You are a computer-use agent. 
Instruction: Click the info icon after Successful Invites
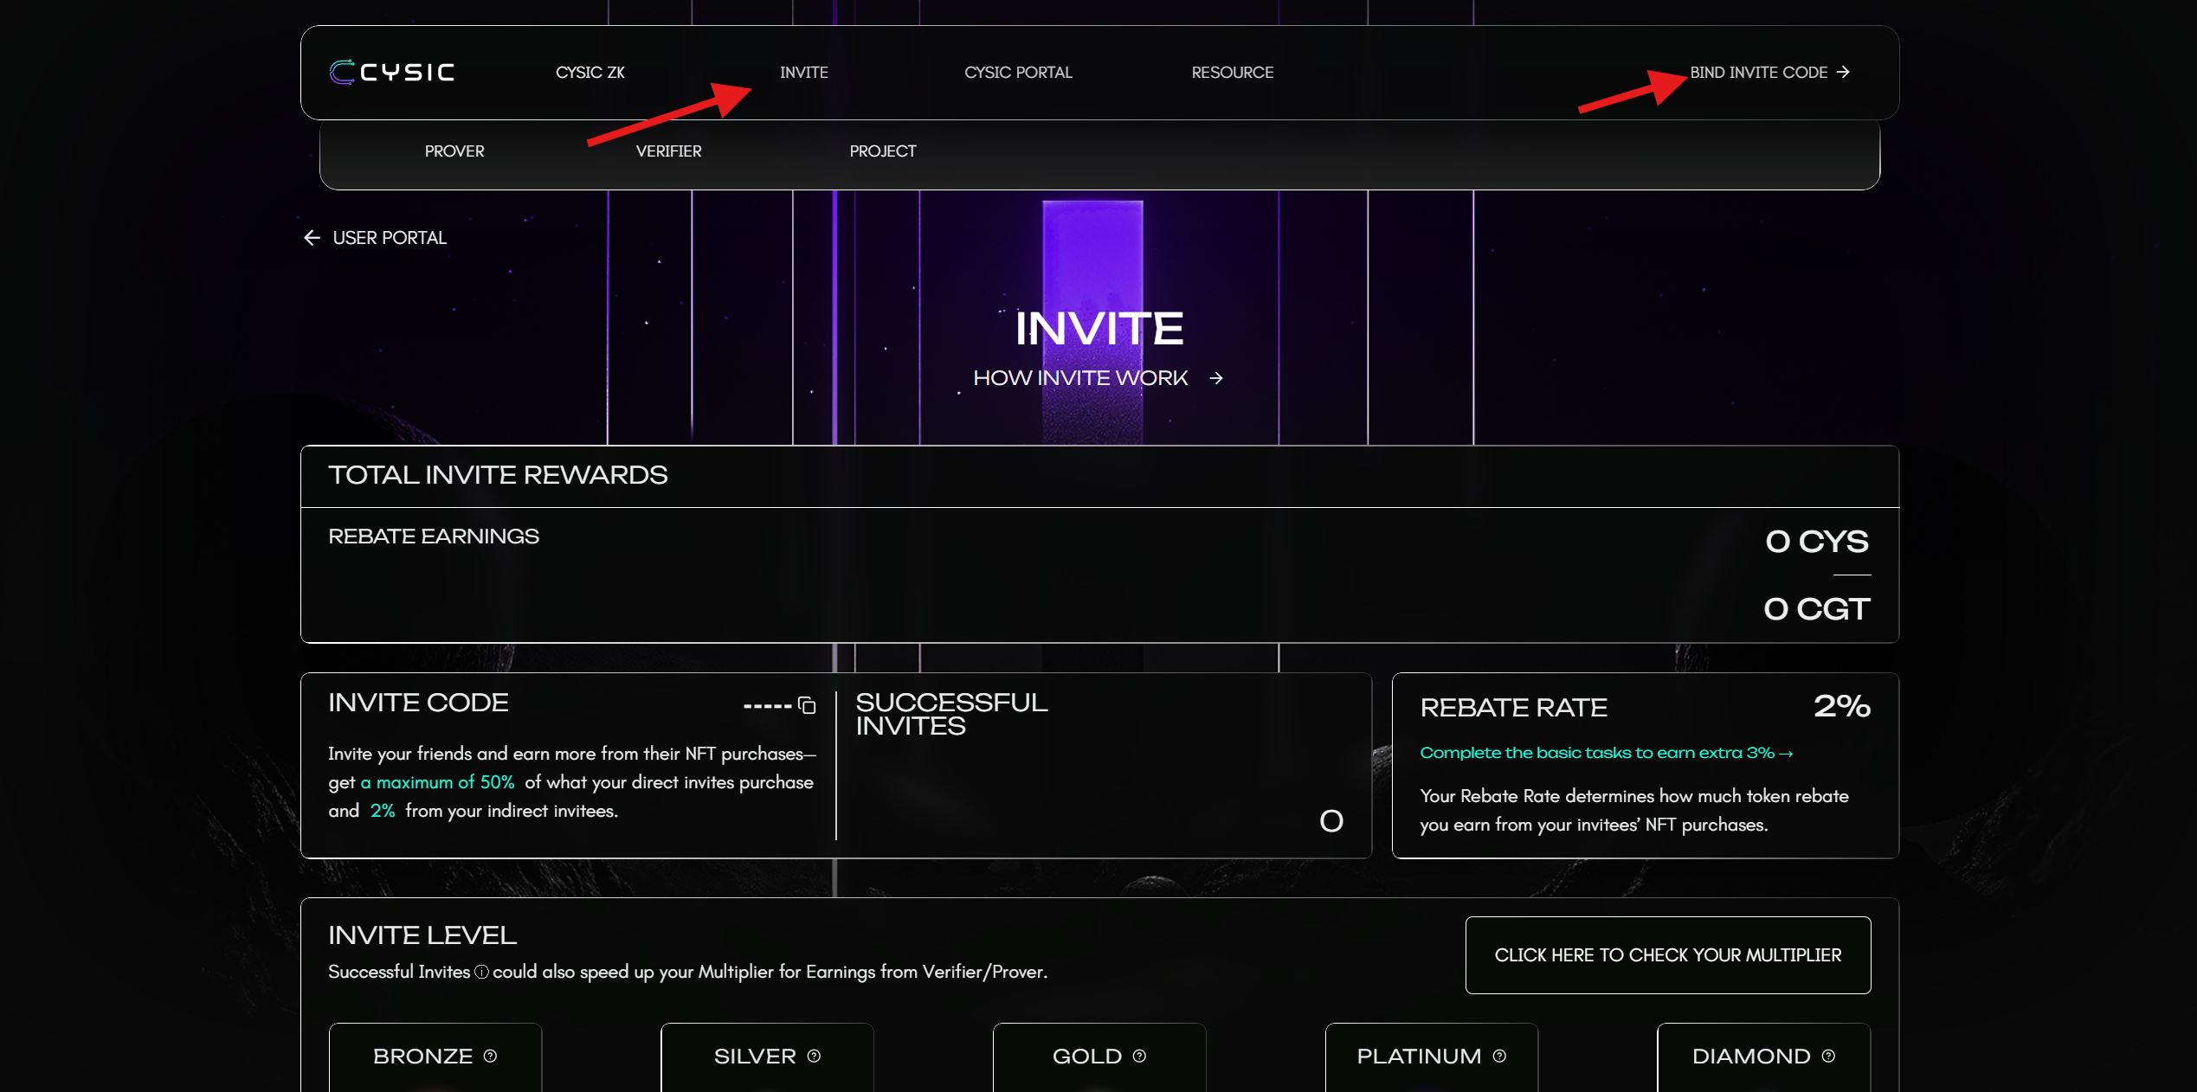pos(481,972)
